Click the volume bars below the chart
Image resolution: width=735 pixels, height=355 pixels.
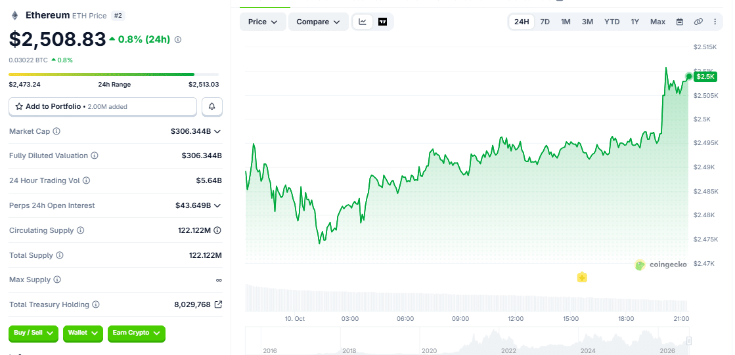(x=466, y=299)
